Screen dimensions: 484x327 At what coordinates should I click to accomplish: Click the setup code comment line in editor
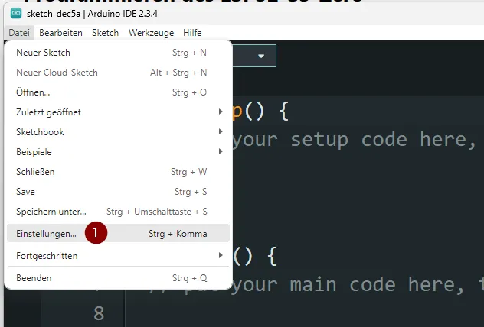pyautogui.click(x=352, y=139)
